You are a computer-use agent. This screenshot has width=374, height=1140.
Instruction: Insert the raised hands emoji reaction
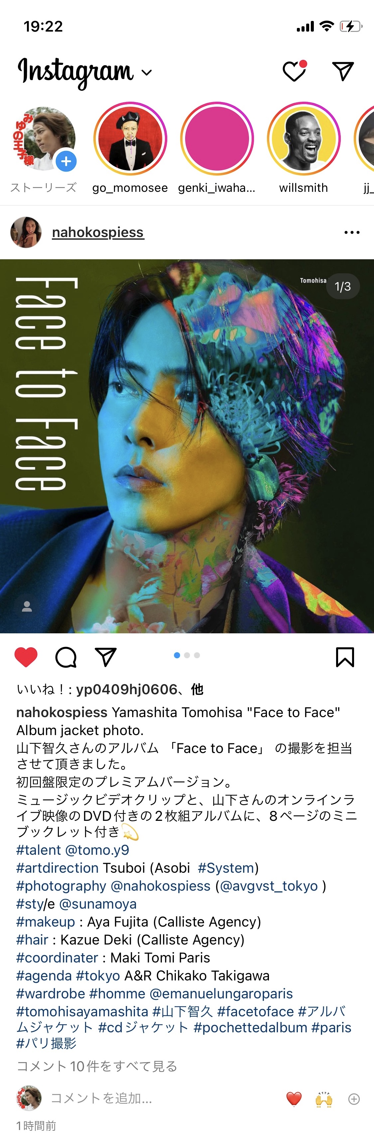point(324,1099)
